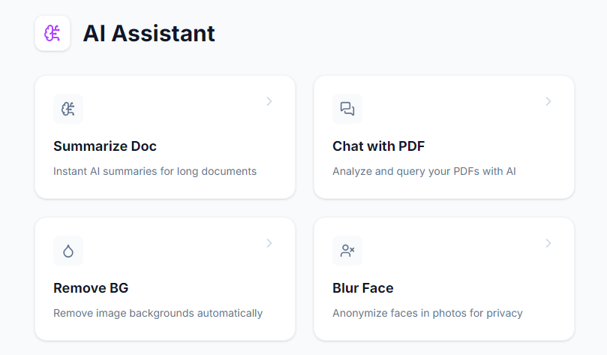Select the Summarize Doc title
Viewport: 607px width, 355px height.
[x=105, y=146]
